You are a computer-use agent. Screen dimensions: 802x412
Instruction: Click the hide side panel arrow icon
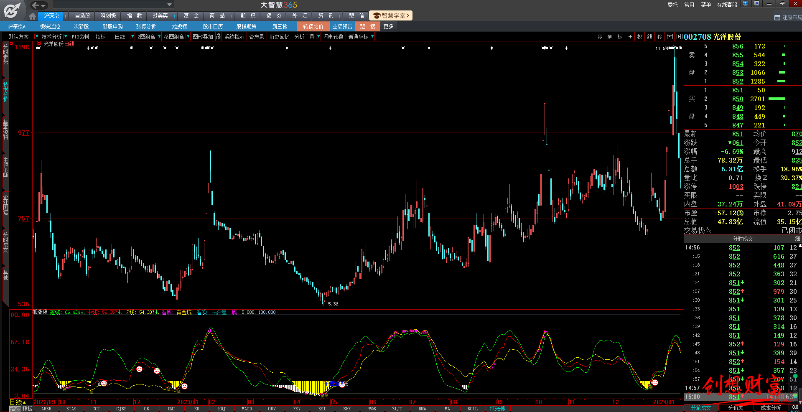(679, 37)
